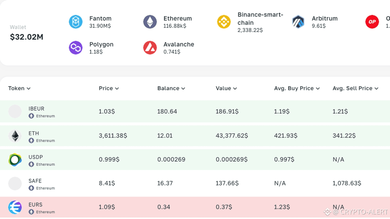The height and width of the screenshot is (219, 390).
Task: Click the SAFE placeholder token icon
Action: pyautogui.click(x=15, y=183)
